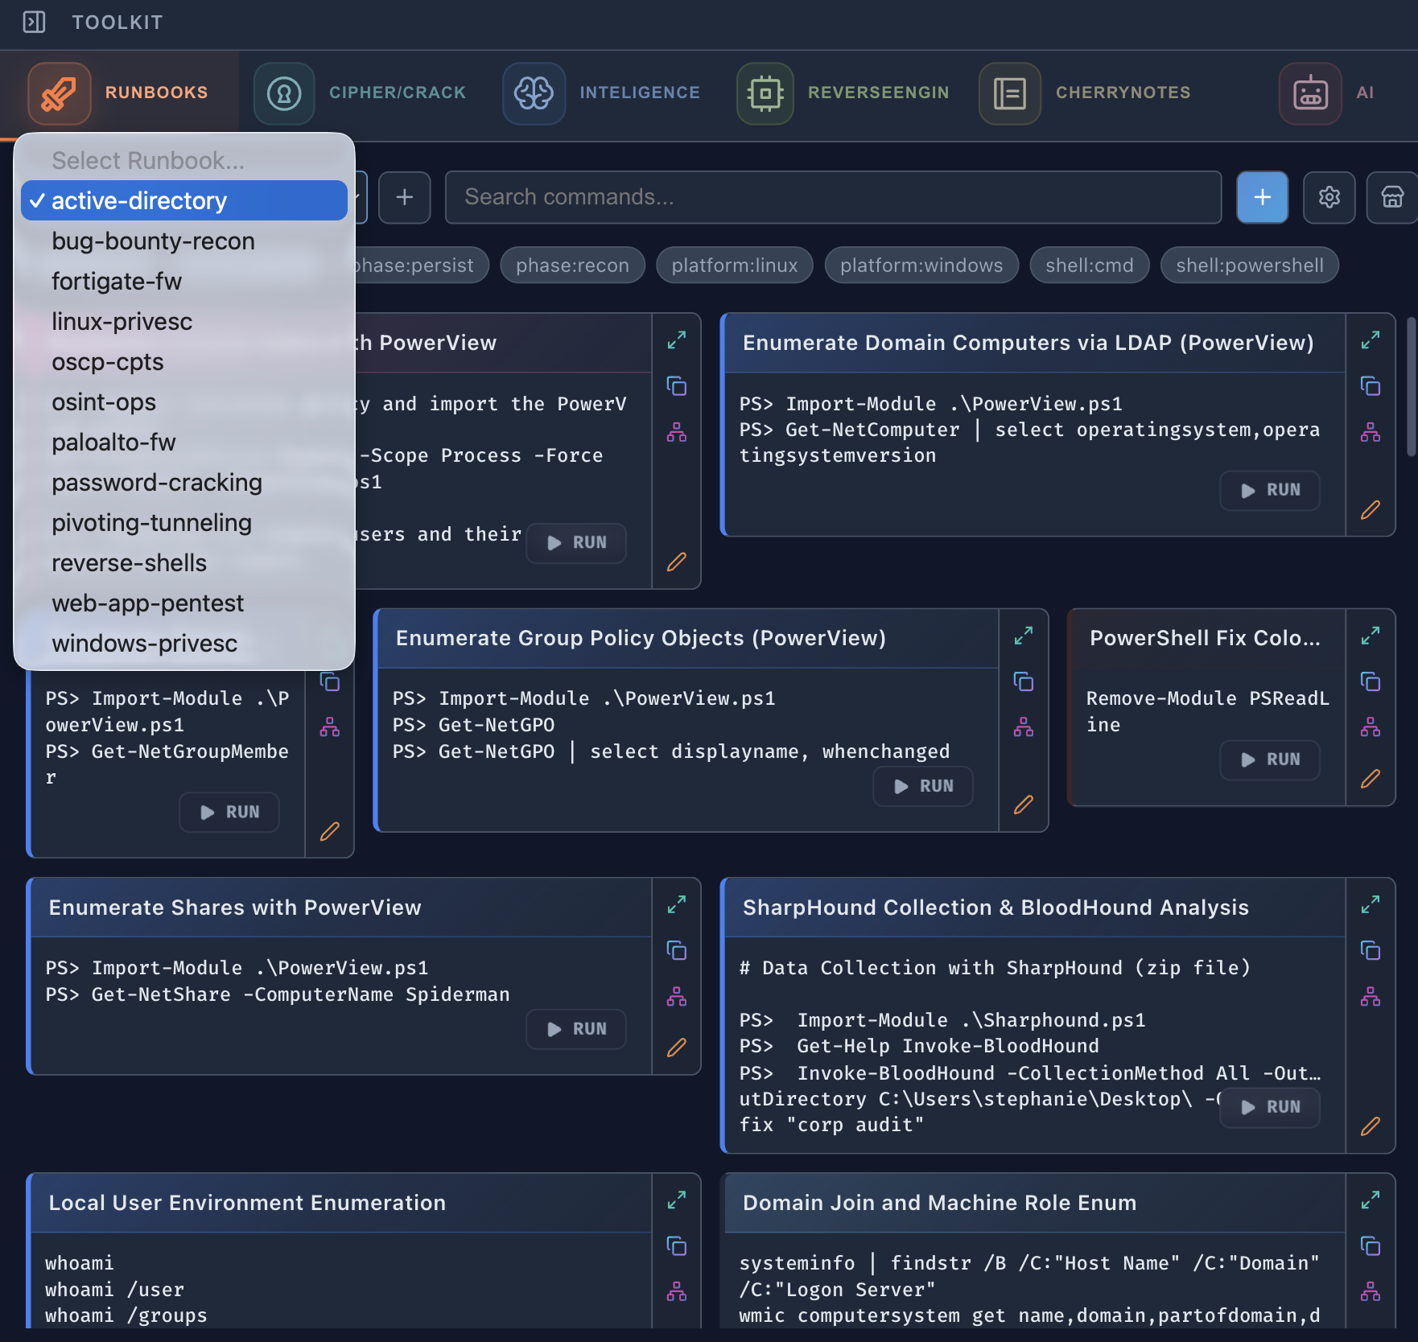The width and height of the screenshot is (1418, 1342).
Task: Enable the platform:windows filter
Action: [x=921, y=265]
